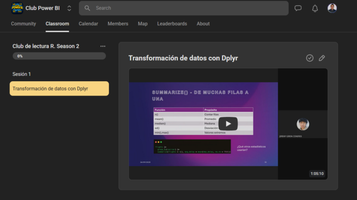Expand the community switcher chevrons
The image size is (357, 200).
[x=69, y=8]
